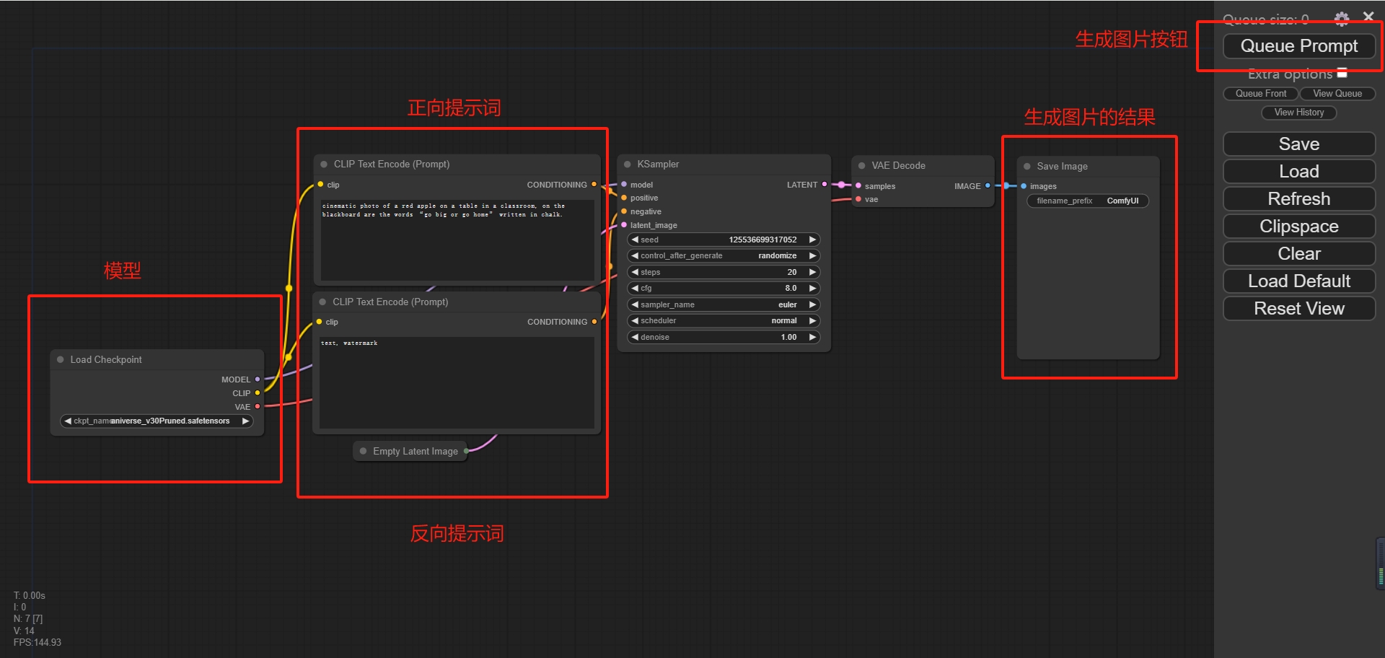Image resolution: width=1385 pixels, height=658 pixels.
Task: Click the denoise slider field
Action: click(724, 337)
